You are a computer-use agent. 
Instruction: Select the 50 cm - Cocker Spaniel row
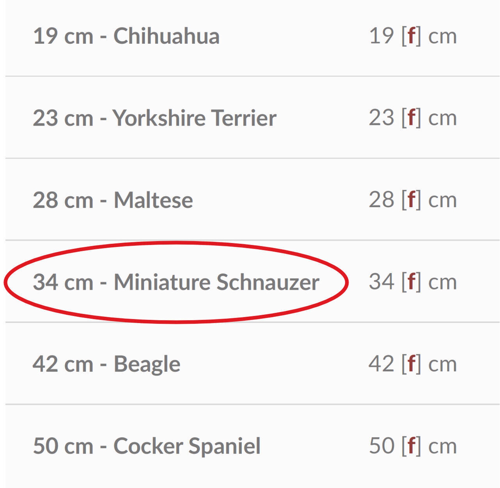(x=147, y=446)
